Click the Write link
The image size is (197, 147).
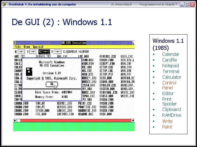pyautogui.click(x=167, y=121)
